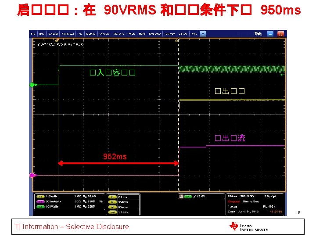Click the 200ms timebase readout
The height and width of the screenshot is (237, 316).
(232, 196)
